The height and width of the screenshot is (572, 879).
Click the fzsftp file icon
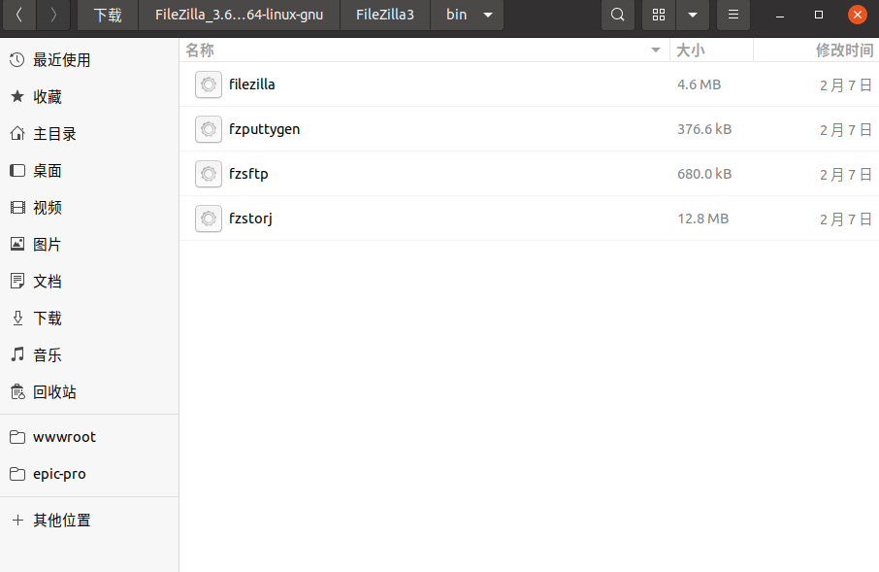point(208,174)
